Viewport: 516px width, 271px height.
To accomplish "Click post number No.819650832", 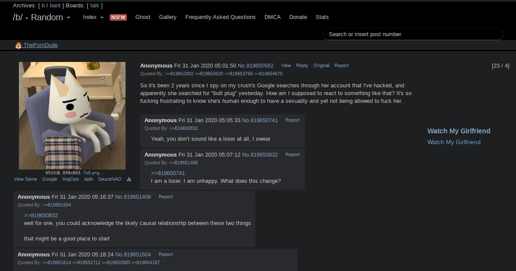I will click(260, 155).
